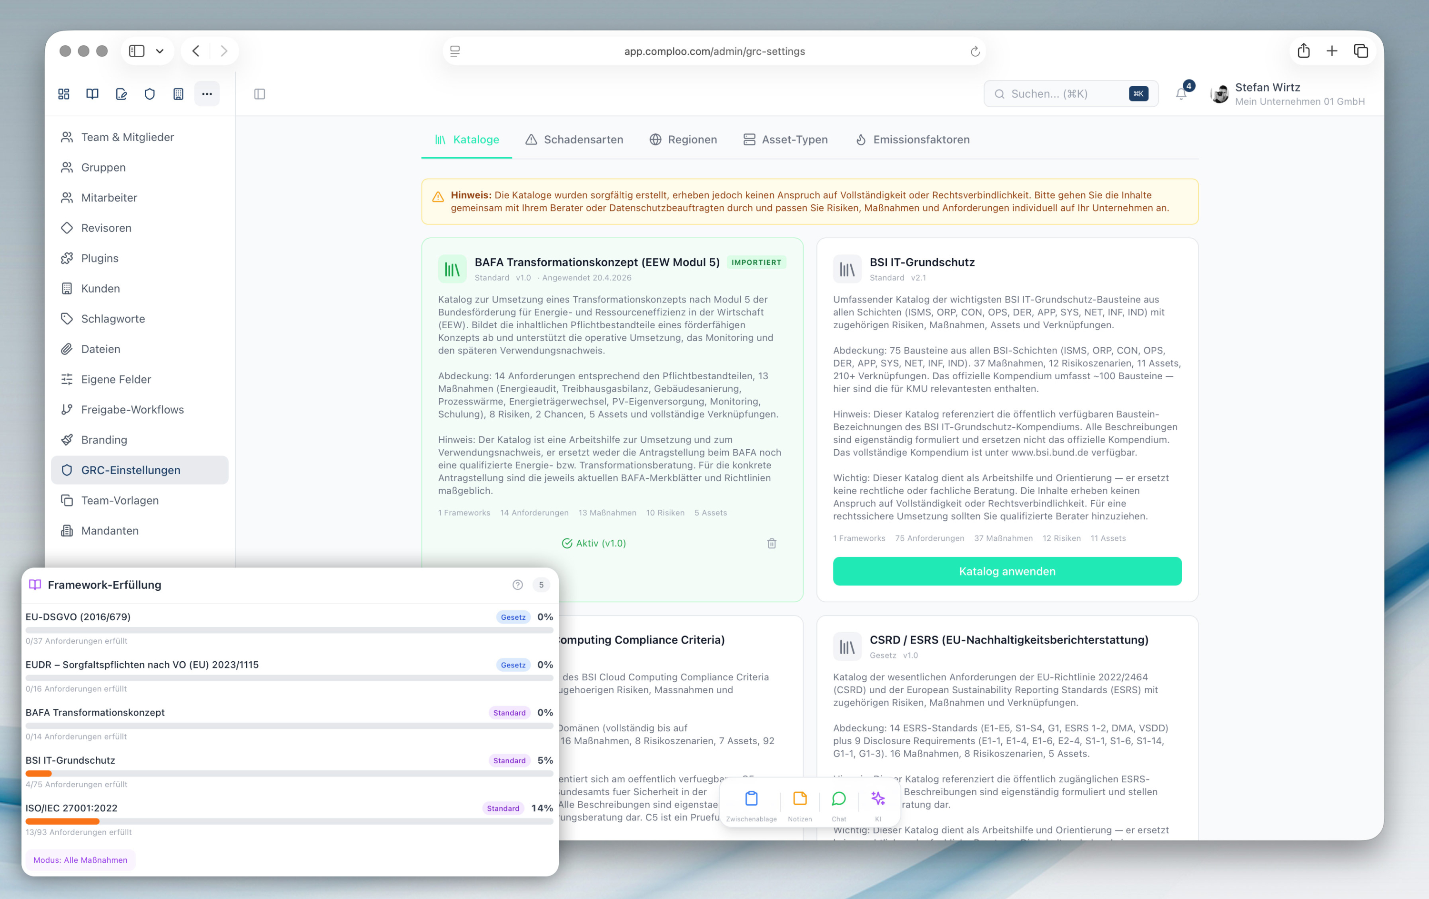Click the notifications bell icon
The height and width of the screenshot is (899, 1429).
(x=1181, y=94)
